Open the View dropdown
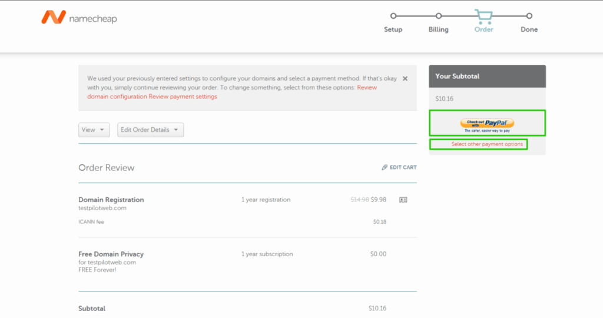 tap(94, 130)
